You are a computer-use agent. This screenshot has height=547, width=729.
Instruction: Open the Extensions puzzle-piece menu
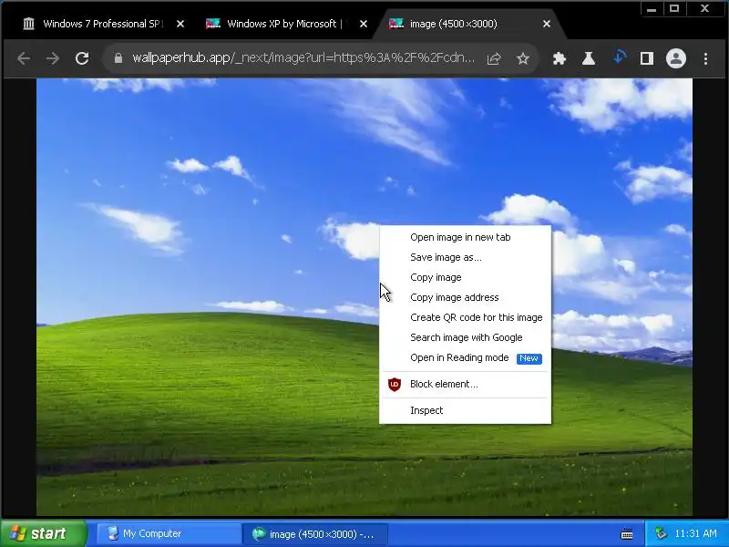[x=560, y=58]
